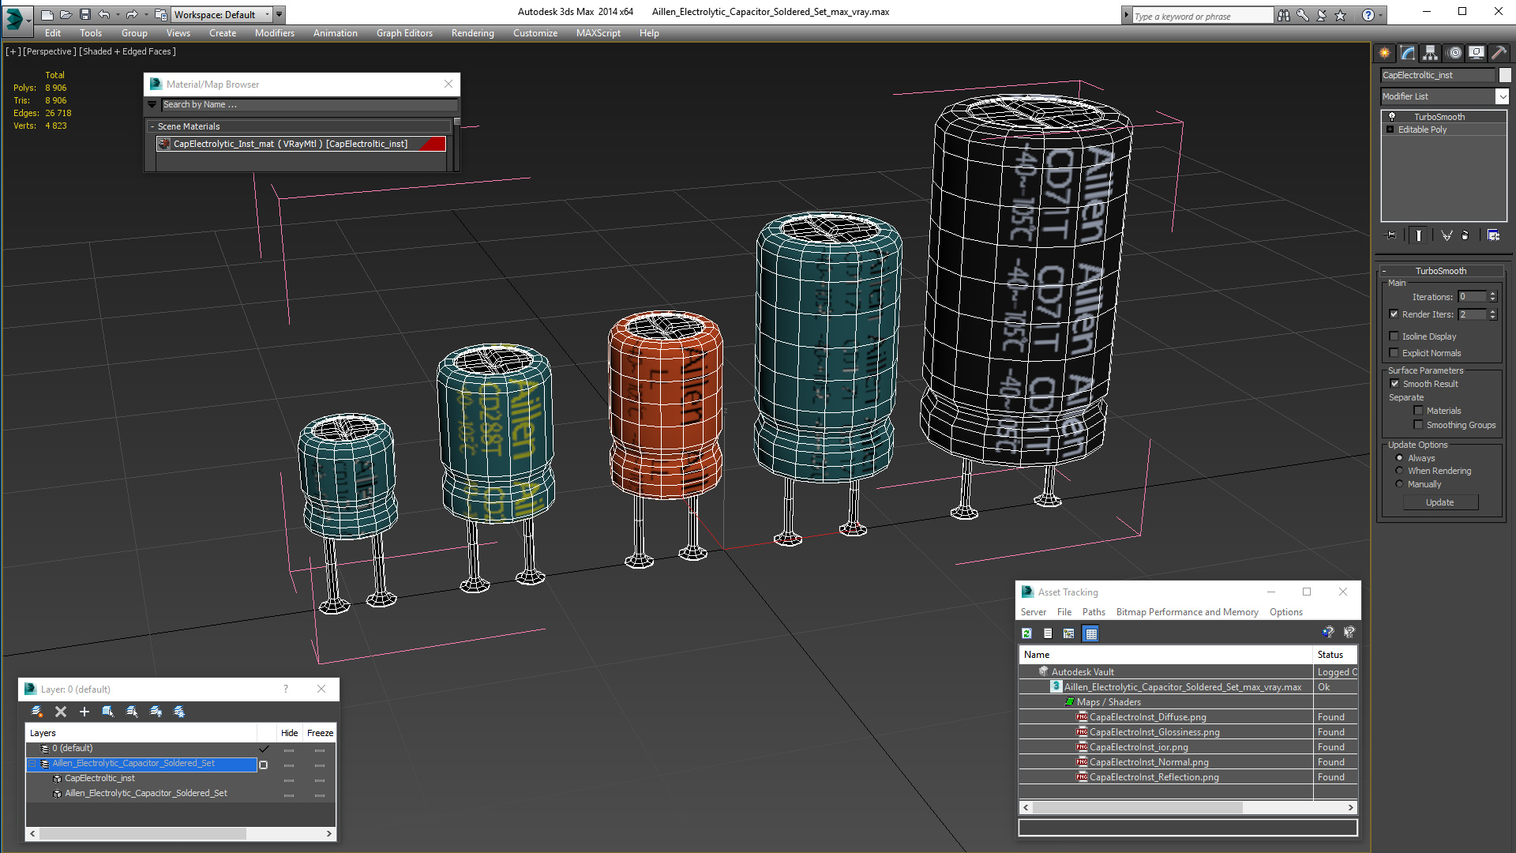The image size is (1516, 853).
Task: Click the Search by Name field
Action: click(309, 104)
